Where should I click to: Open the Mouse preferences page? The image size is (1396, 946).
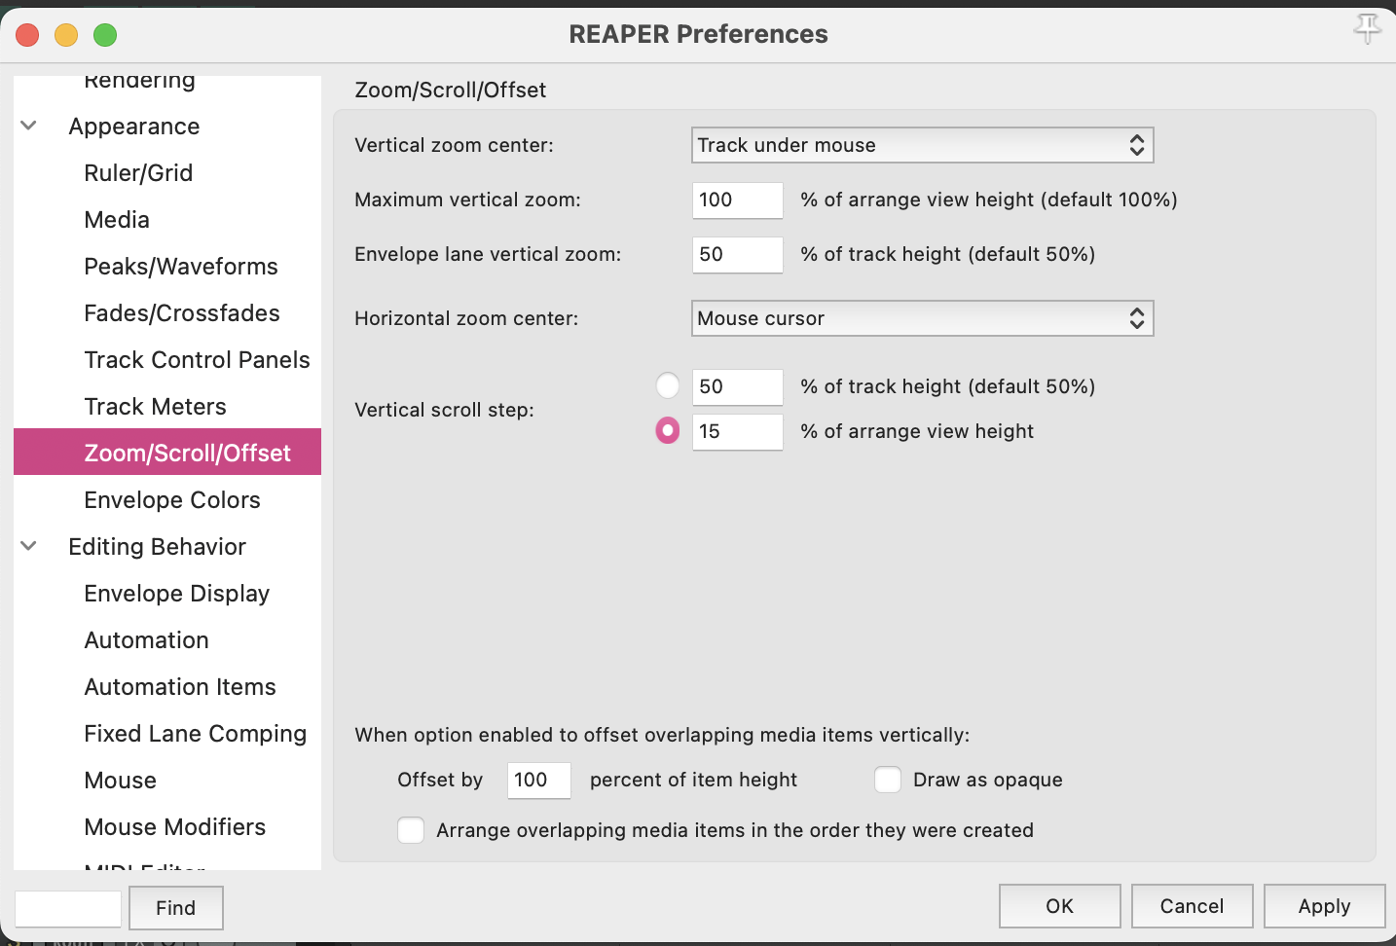coord(120,781)
